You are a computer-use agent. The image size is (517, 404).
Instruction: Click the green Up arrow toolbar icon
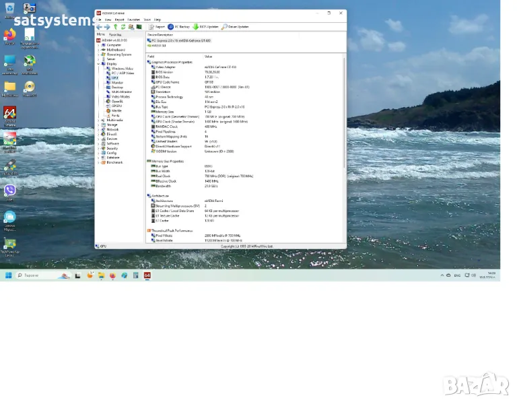coord(115,27)
